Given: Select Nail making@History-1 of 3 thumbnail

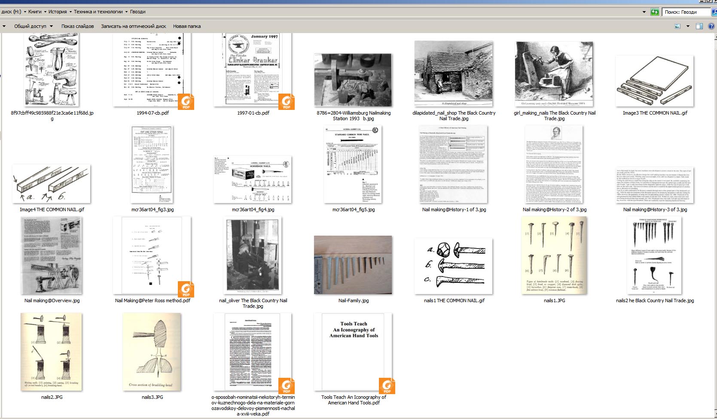Looking at the screenshot, I should [454, 164].
